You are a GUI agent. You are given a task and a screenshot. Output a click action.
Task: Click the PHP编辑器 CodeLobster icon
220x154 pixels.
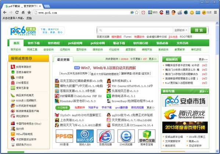pyautogui.click(x=57, y=96)
